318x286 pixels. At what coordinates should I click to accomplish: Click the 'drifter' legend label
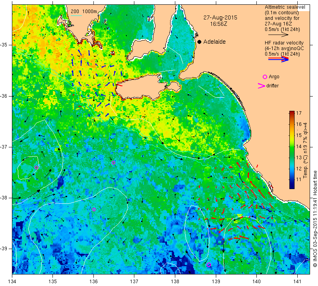(x=272, y=86)
